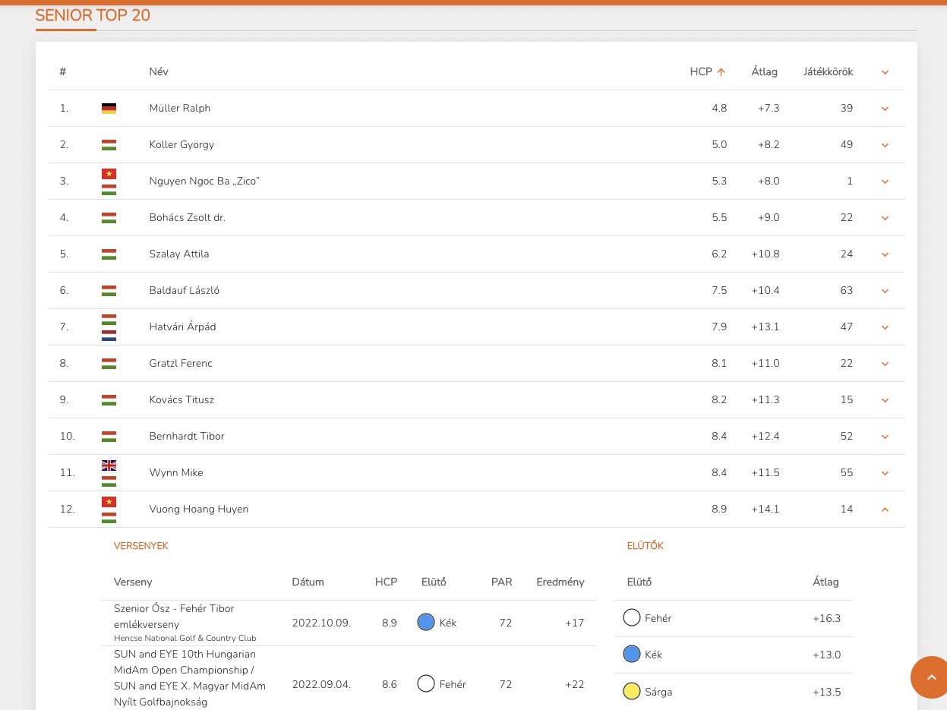Viewport: 947px width, 710px height.
Task: Click the yellow Sárga tee swatch
Action: (x=632, y=692)
